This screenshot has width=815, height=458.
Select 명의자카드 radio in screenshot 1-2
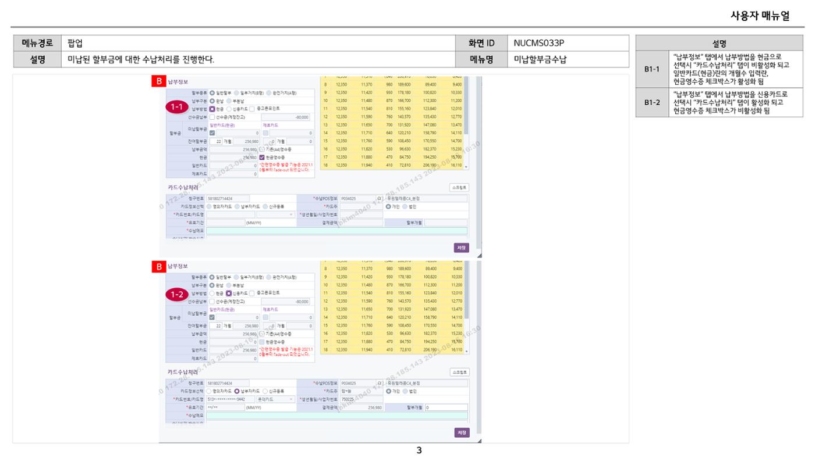[x=209, y=392]
